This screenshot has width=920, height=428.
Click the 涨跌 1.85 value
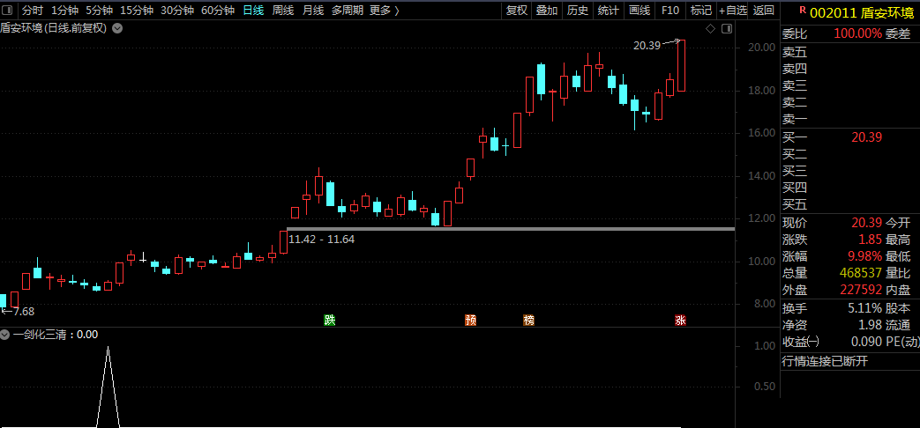870,240
